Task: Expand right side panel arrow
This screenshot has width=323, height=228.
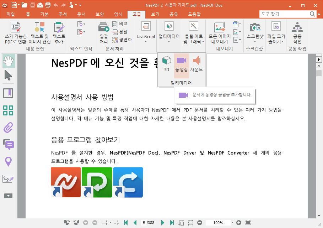Action: click(319, 60)
